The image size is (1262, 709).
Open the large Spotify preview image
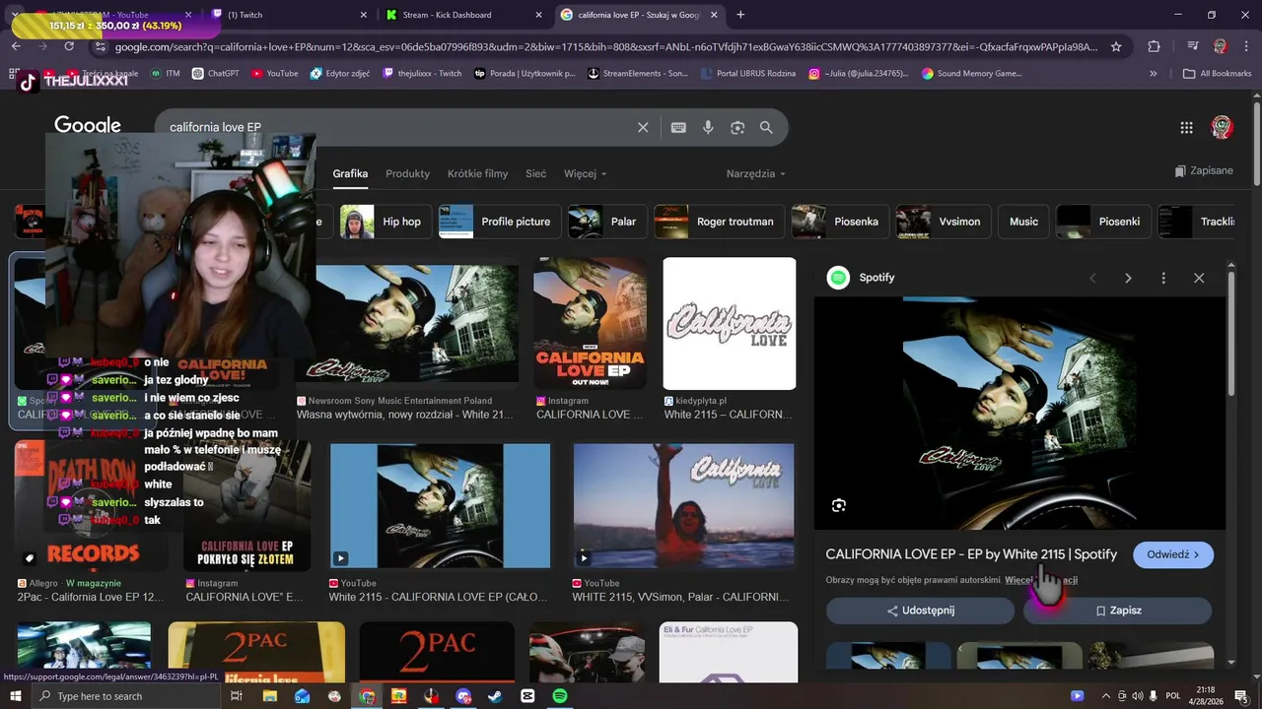click(x=1019, y=414)
